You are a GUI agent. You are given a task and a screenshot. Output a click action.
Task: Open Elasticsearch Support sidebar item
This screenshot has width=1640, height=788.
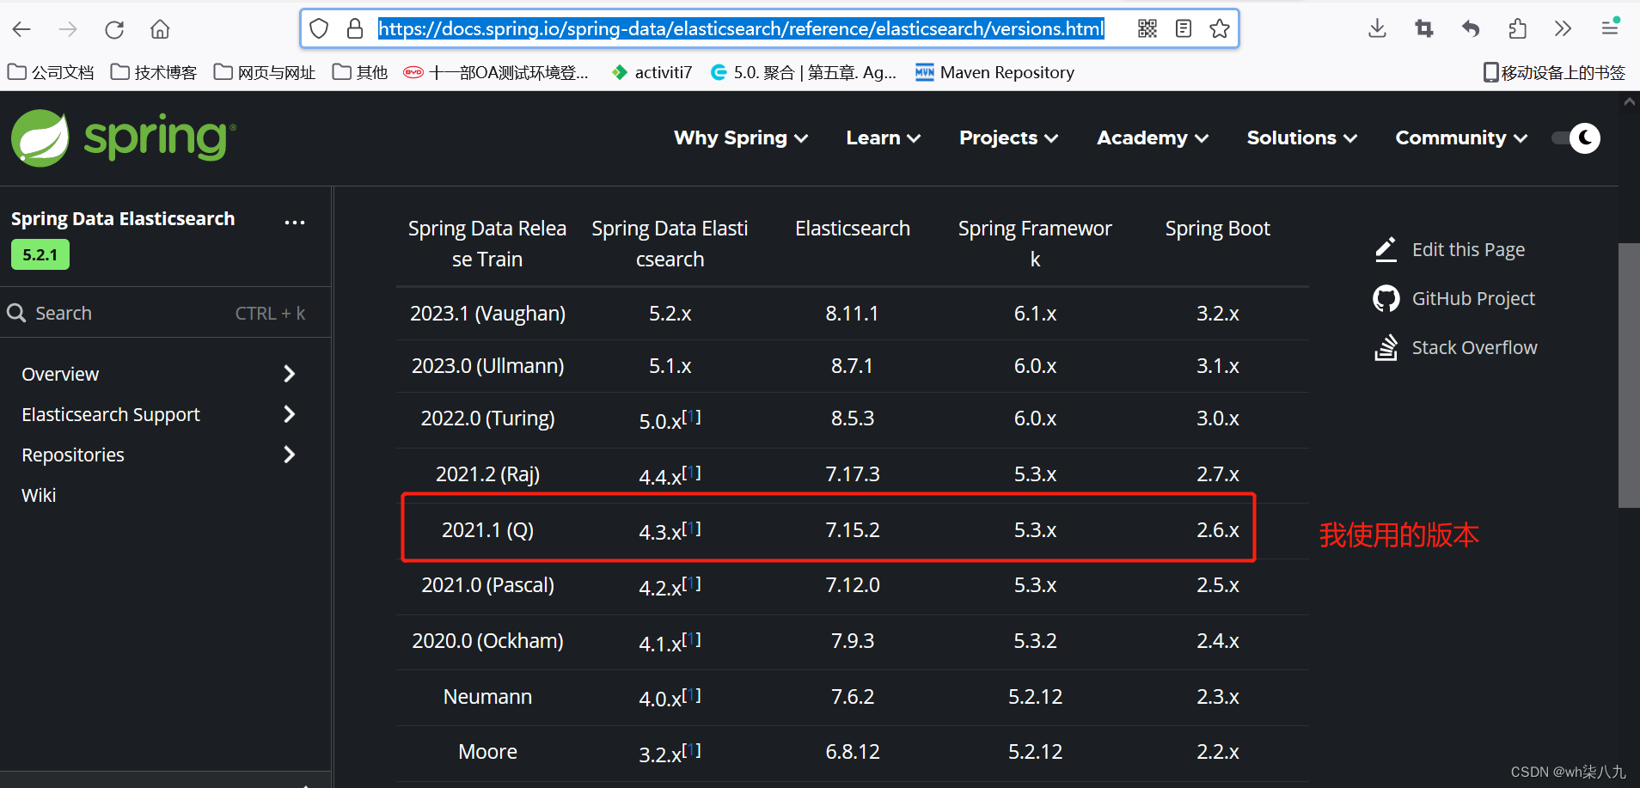click(x=111, y=414)
